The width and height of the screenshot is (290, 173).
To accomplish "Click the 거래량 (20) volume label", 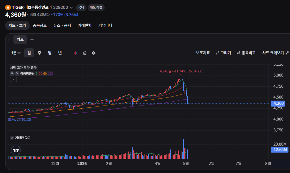I will pos(22,138).
